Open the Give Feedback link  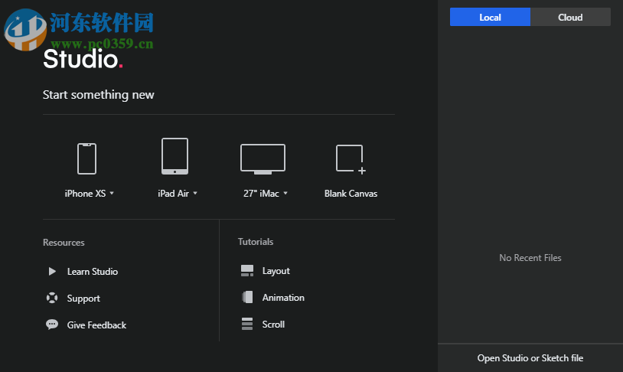click(x=96, y=325)
